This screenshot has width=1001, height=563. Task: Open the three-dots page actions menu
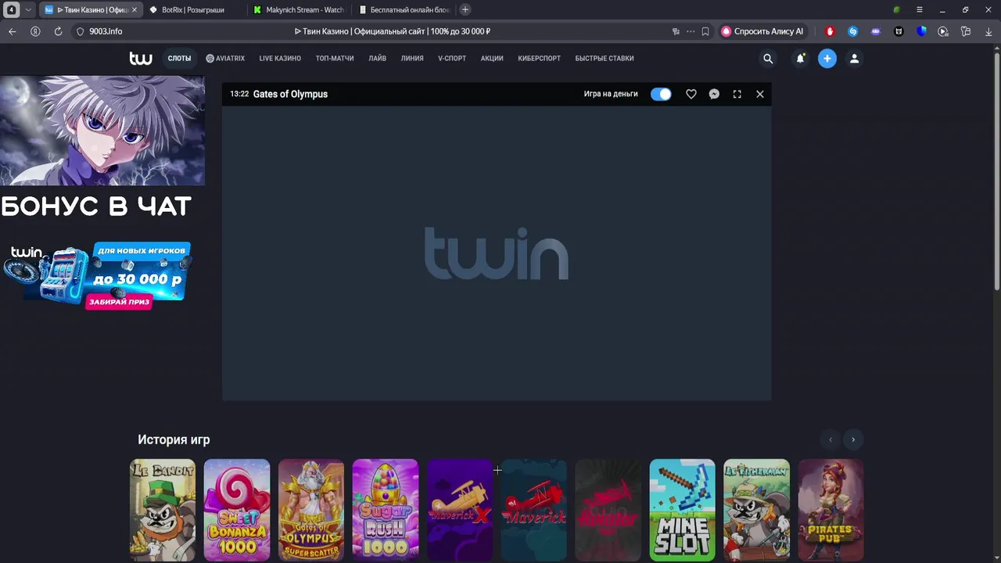(691, 31)
